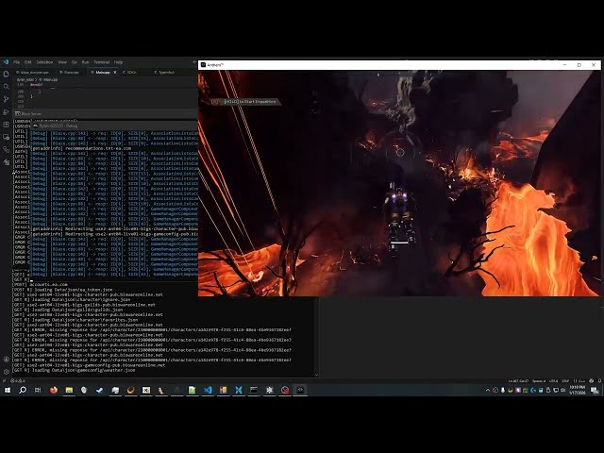Switch to the Typeinfo.h editor tab
This screenshot has width=604, height=453.
coord(164,73)
